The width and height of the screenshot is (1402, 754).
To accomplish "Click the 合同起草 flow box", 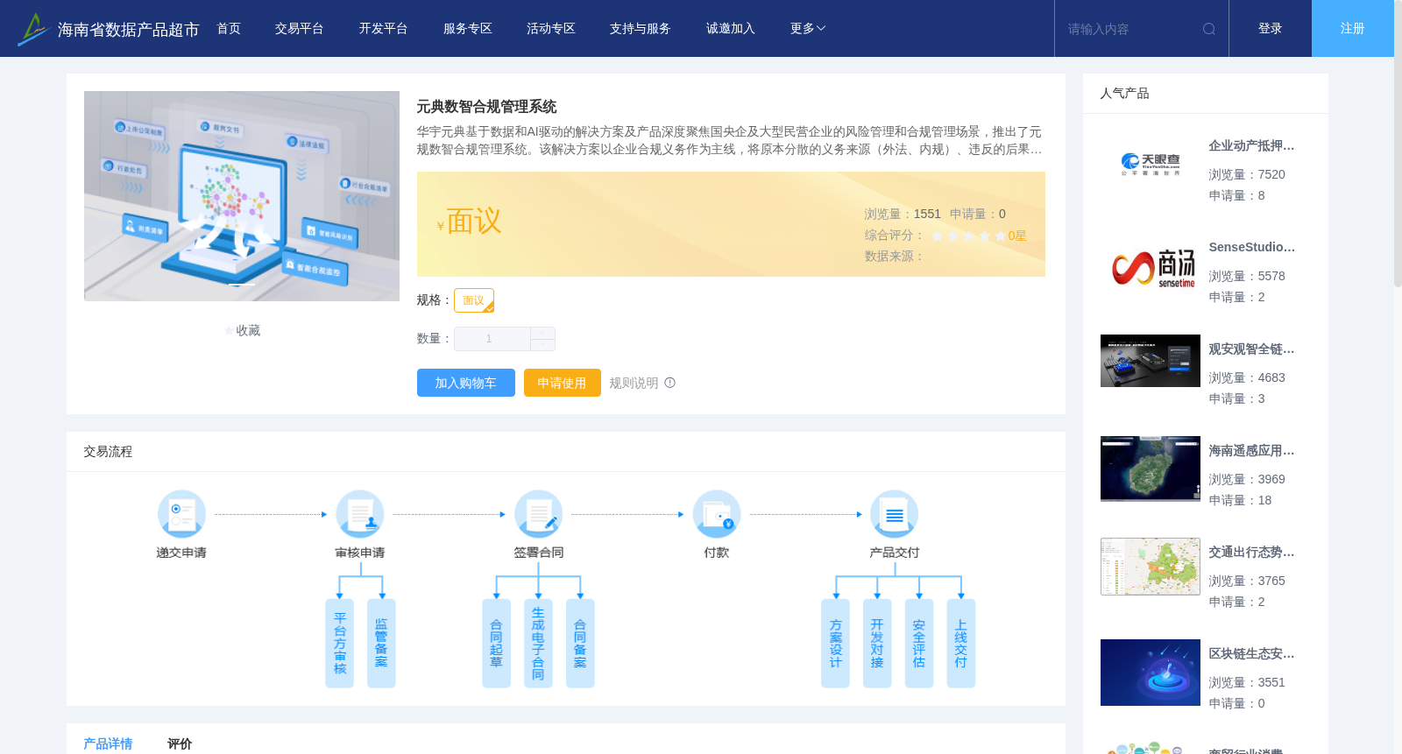I will (496, 644).
